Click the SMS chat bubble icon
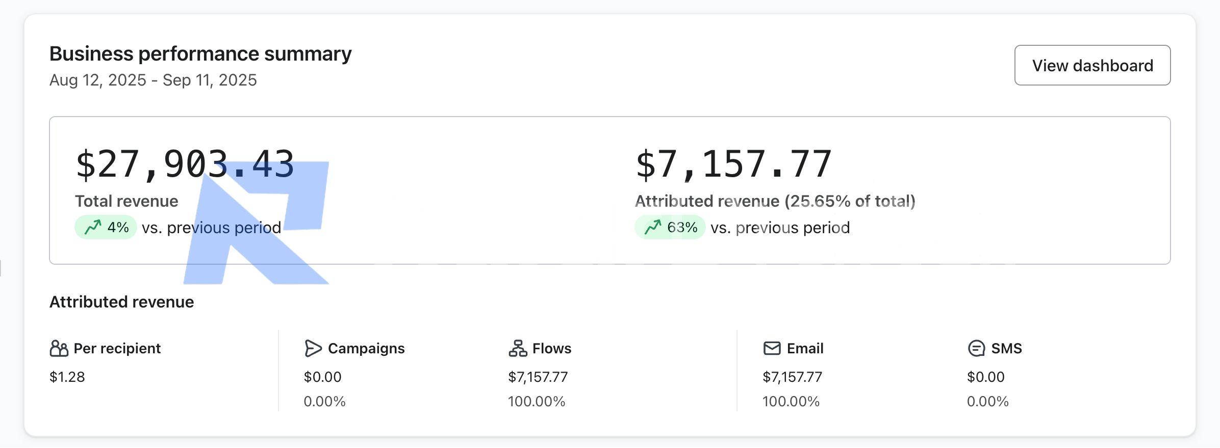This screenshot has height=448, width=1220. pyautogui.click(x=976, y=348)
